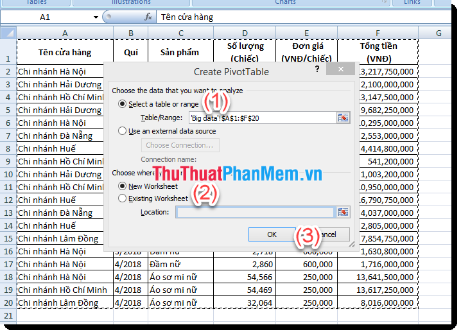Click the range selector icon beside Table/Range

343,118
